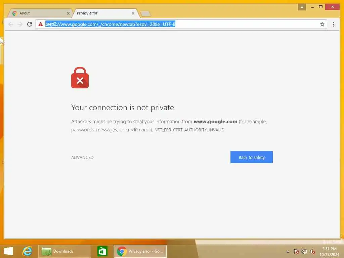344x258 pixels.
Task: Open a new tab with the blank tab button
Action: [145, 13]
